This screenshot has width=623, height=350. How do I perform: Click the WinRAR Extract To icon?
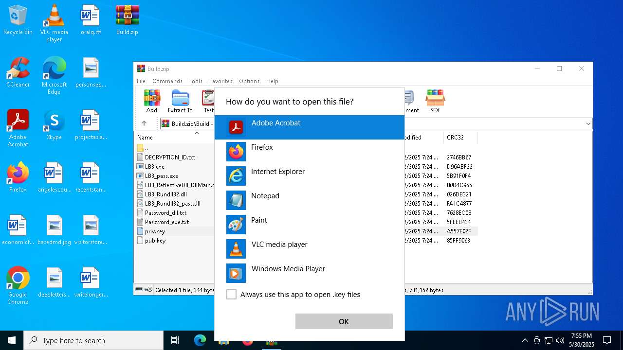pyautogui.click(x=180, y=101)
